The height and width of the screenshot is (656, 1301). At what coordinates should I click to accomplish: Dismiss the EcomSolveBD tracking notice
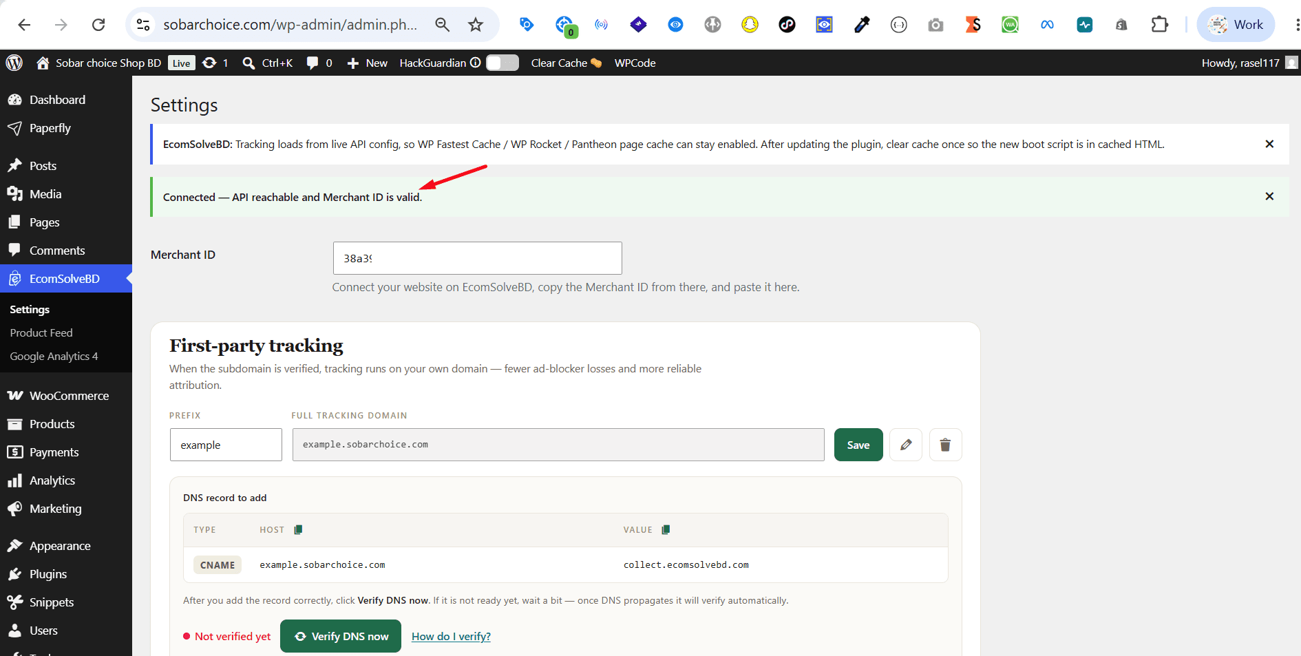coord(1269,144)
